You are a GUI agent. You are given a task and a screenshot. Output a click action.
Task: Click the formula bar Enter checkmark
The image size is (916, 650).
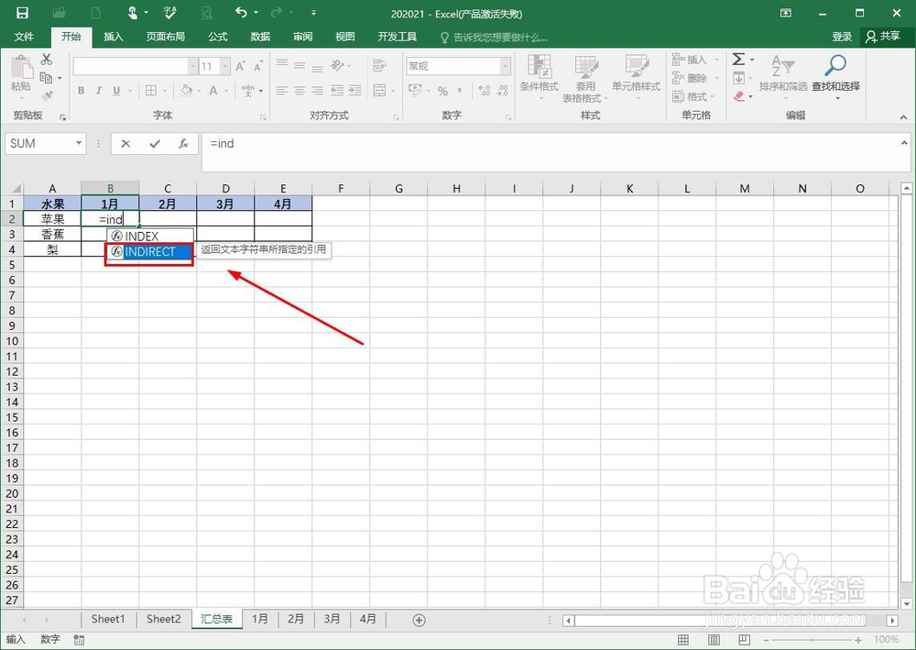tap(155, 144)
